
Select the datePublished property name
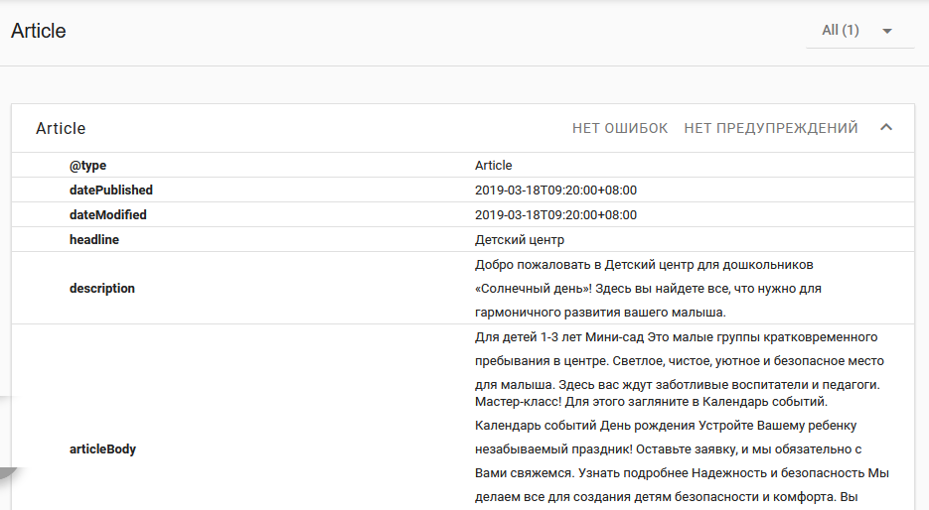[111, 191]
